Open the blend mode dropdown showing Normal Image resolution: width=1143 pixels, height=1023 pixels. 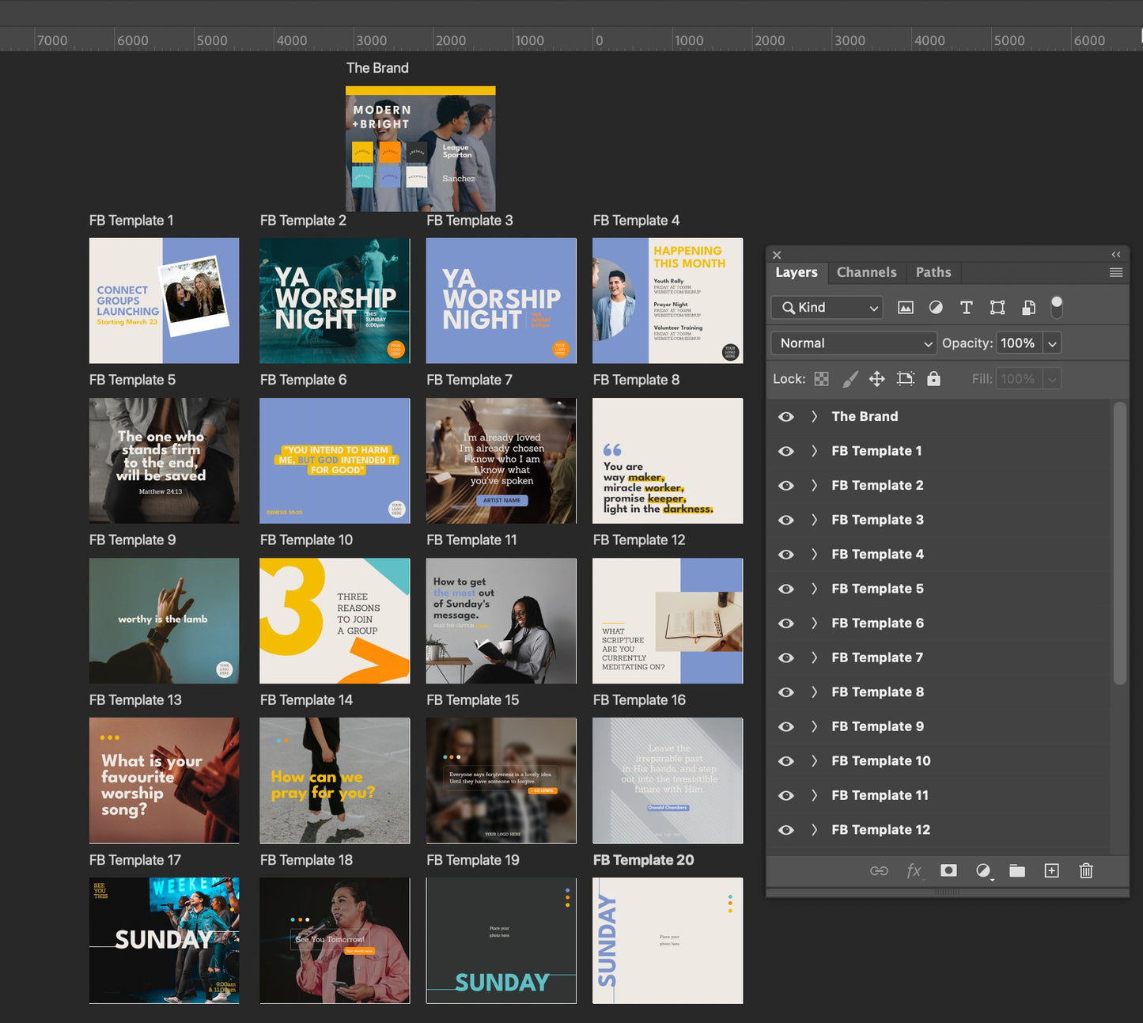pyautogui.click(x=853, y=343)
